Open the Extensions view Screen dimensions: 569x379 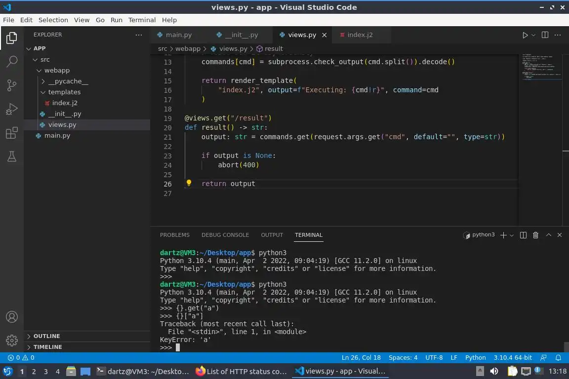click(x=12, y=133)
